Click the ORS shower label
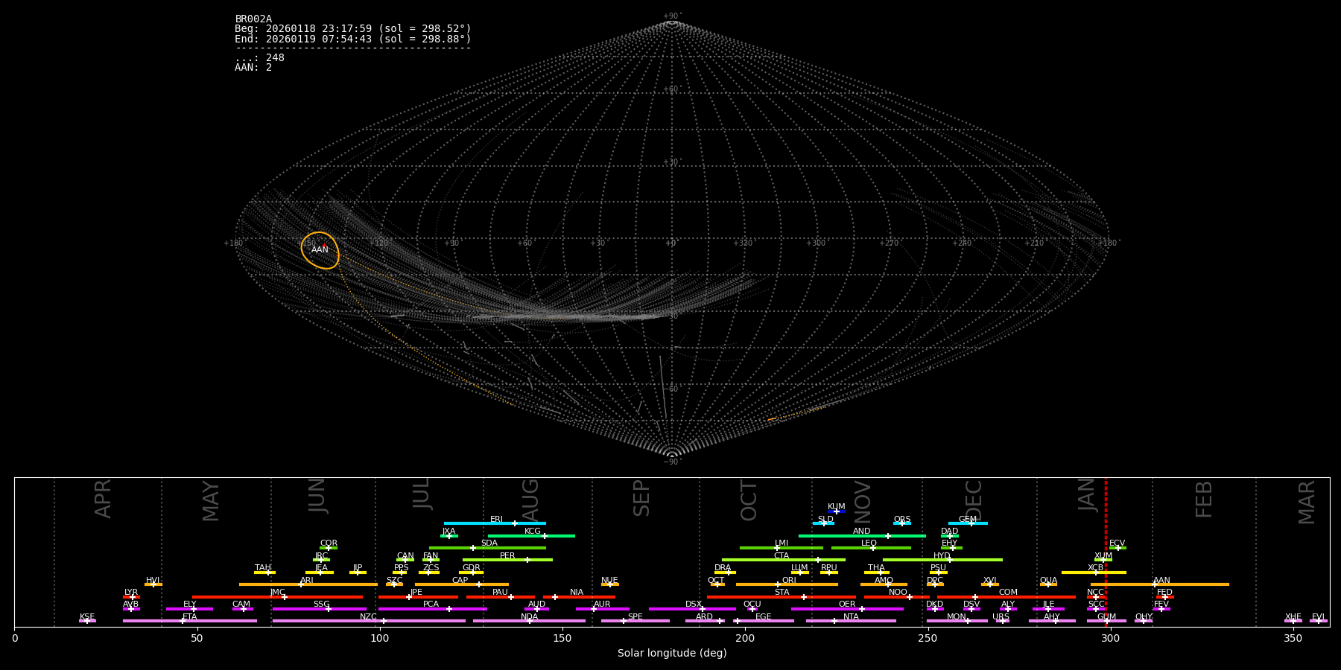The height and width of the screenshot is (670, 1341). click(902, 520)
